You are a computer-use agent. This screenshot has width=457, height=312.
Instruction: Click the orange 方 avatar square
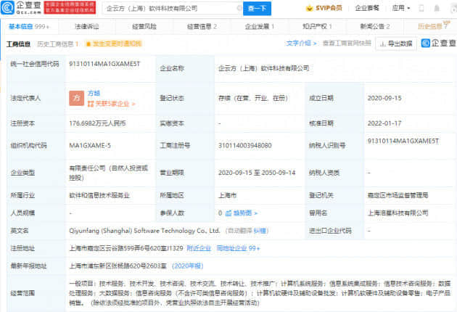[77, 98]
